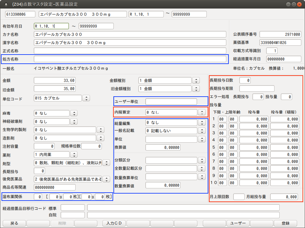The width and height of the screenshot is (305, 228).
Task: Expand the 総量編集 dropdown
Action: coord(202,123)
